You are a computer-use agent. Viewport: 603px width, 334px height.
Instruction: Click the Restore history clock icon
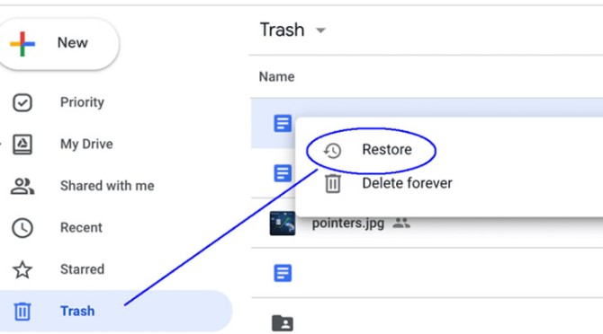[332, 150]
